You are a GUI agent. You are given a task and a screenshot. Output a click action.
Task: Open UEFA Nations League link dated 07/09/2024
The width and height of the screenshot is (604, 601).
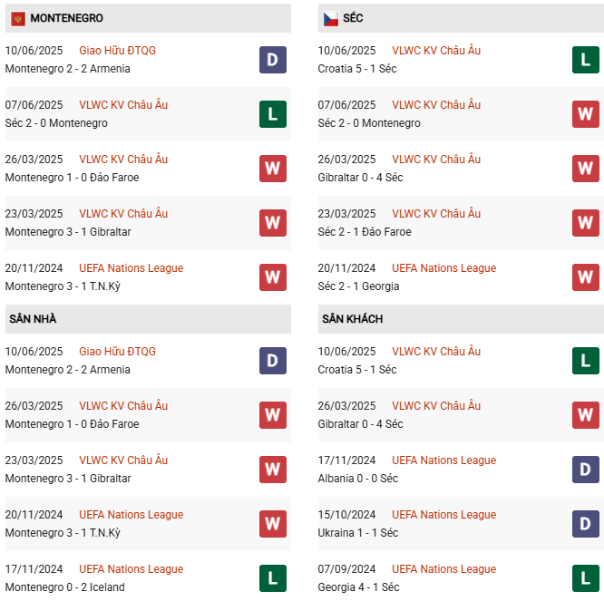pyautogui.click(x=443, y=569)
